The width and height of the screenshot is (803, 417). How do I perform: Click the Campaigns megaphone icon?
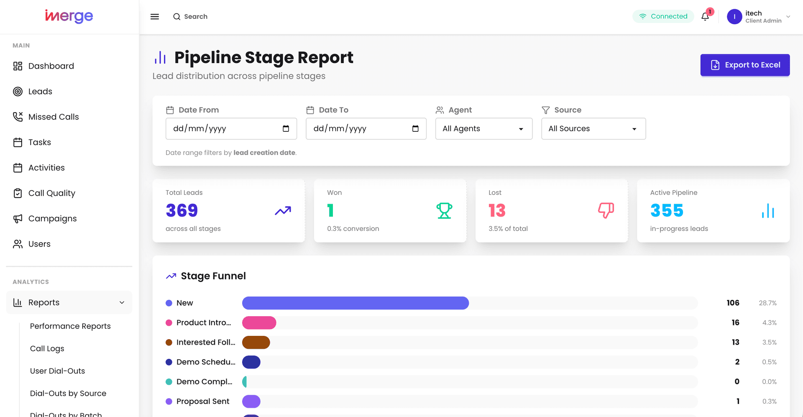(18, 219)
